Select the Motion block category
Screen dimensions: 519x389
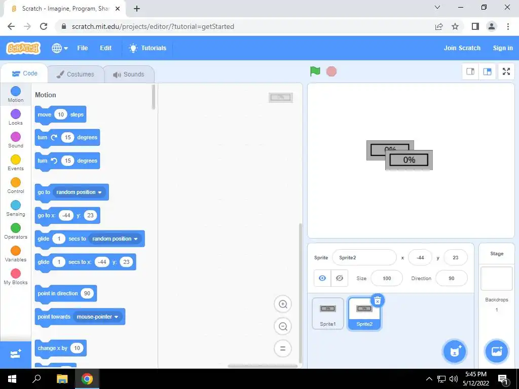pos(16,94)
